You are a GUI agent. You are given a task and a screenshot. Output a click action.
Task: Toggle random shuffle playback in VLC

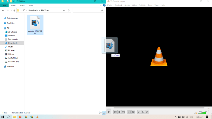[x=147, y=112]
